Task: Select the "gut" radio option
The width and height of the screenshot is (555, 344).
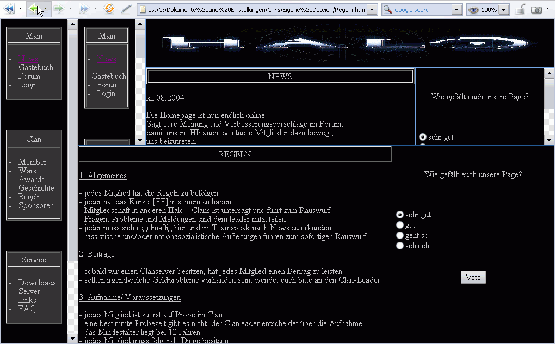Action: (400, 225)
